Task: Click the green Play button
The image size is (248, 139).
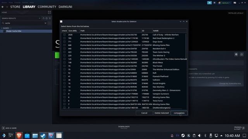Action: [57, 55]
